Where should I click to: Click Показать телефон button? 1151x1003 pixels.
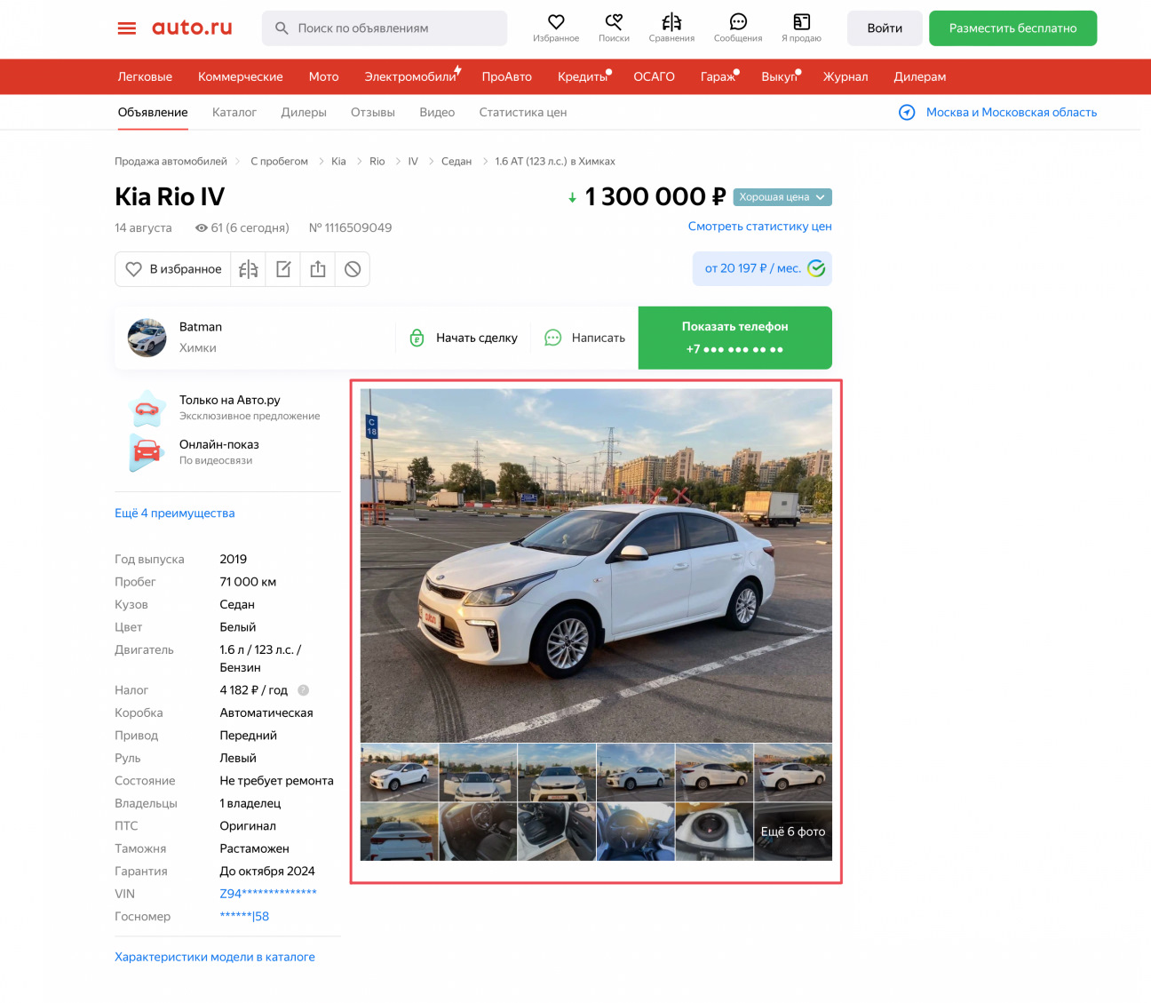coord(735,338)
